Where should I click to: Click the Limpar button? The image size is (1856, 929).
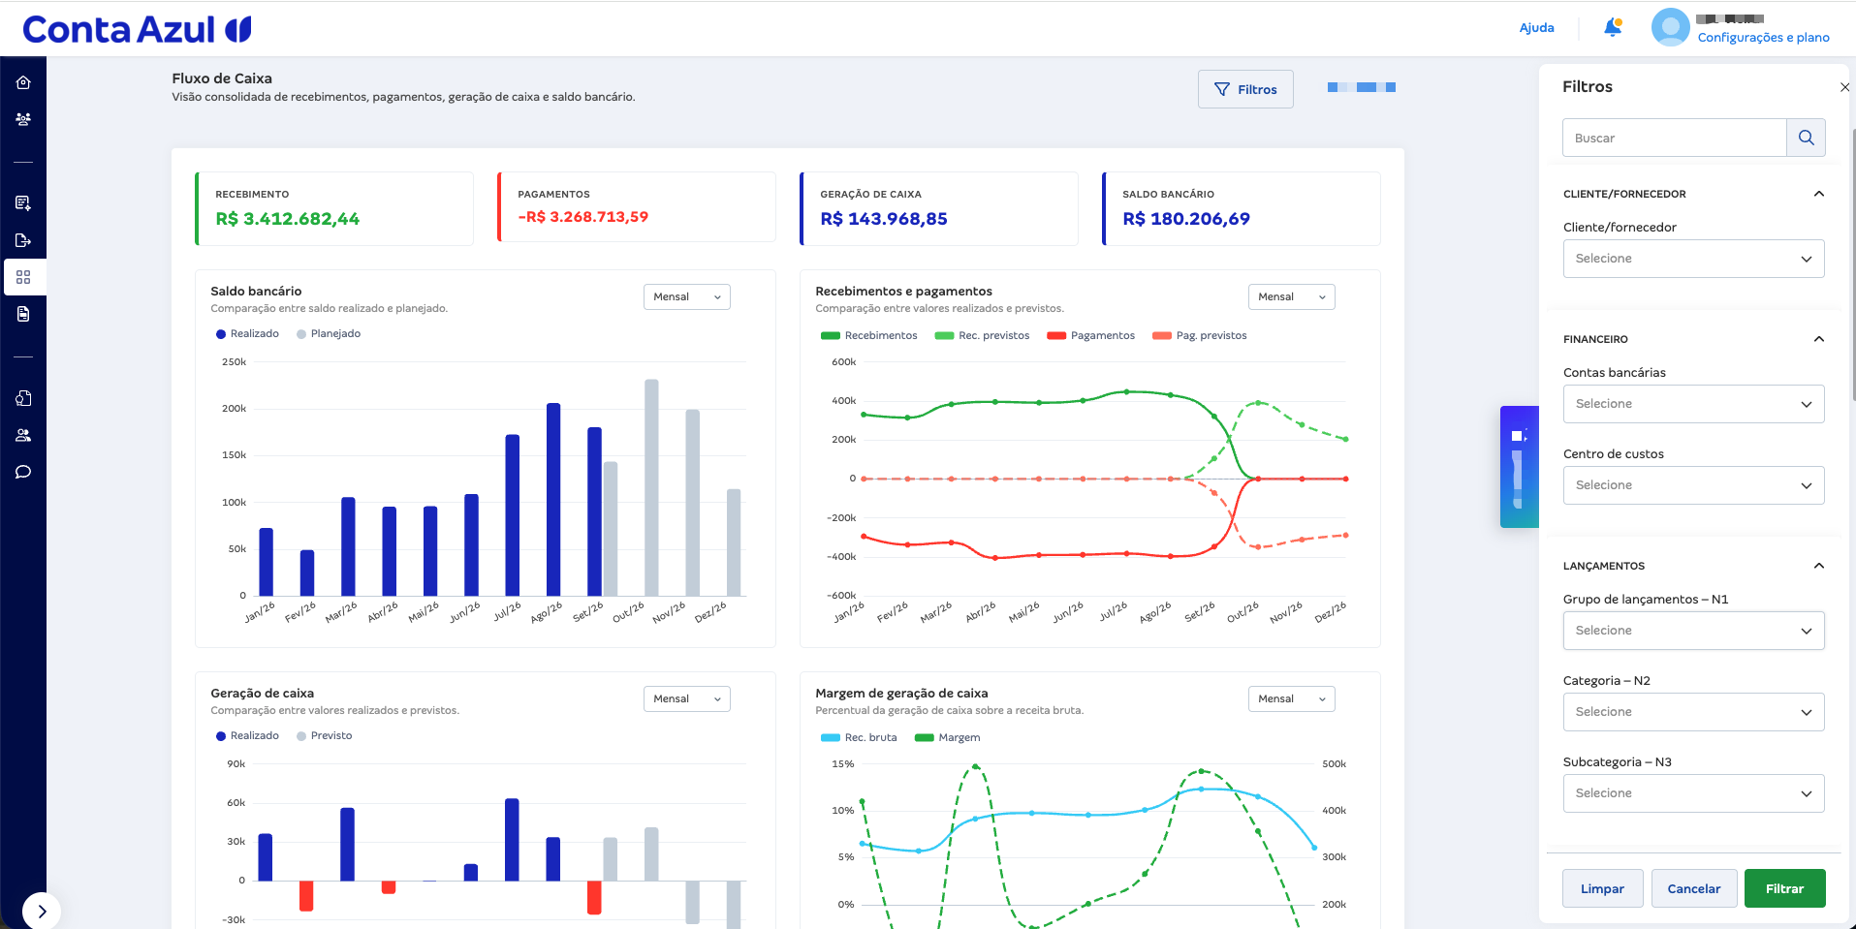(x=1602, y=888)
